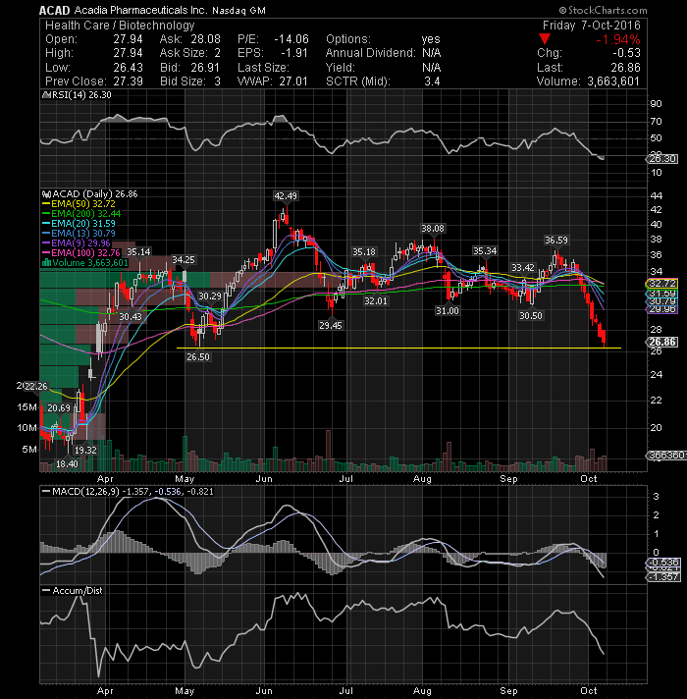
Task: Click the 20.69 price label
Action: click(59, 407)
